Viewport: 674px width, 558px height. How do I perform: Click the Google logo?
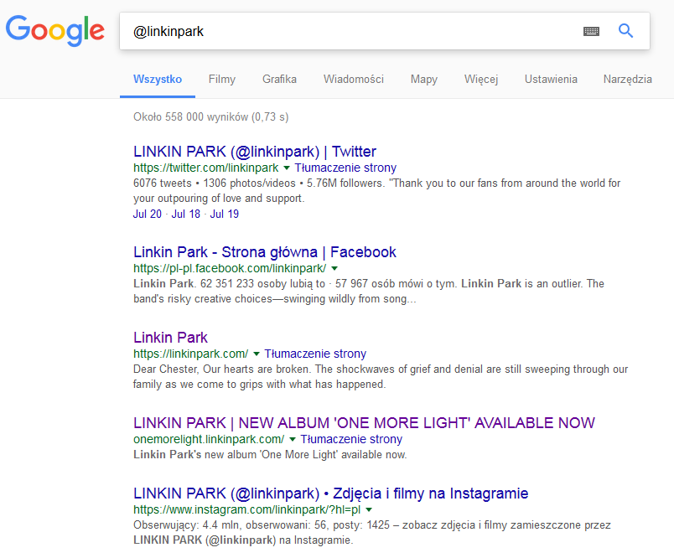(x=55, y=31)
